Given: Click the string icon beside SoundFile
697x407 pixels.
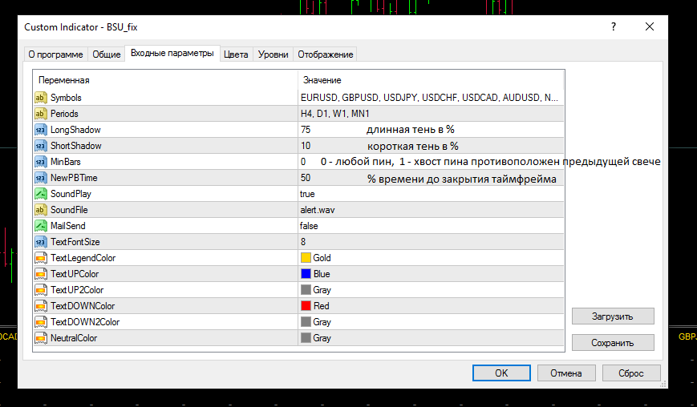Looking at the screenshot, I should 40,209.
